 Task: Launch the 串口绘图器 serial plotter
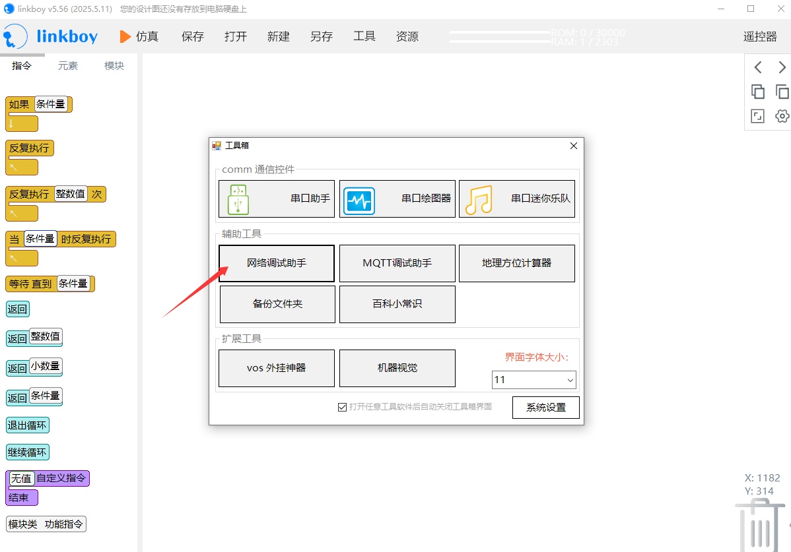397,199
